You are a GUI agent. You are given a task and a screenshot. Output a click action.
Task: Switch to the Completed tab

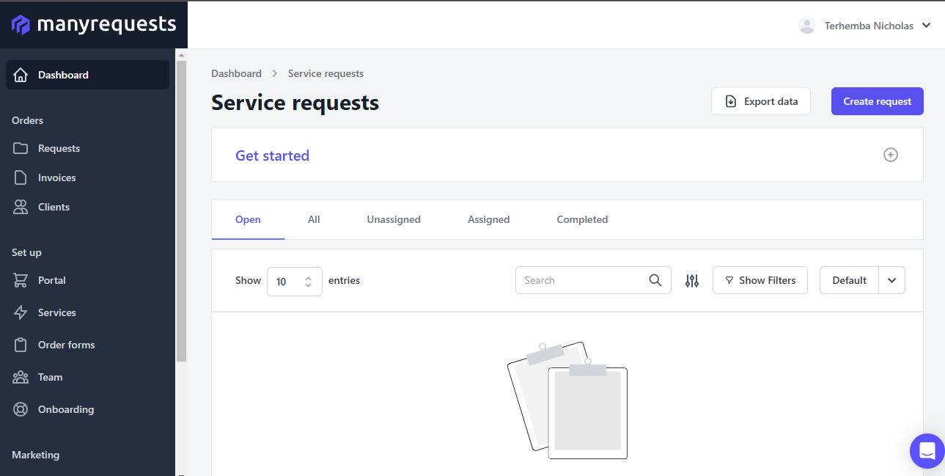[x=581, y=219]
